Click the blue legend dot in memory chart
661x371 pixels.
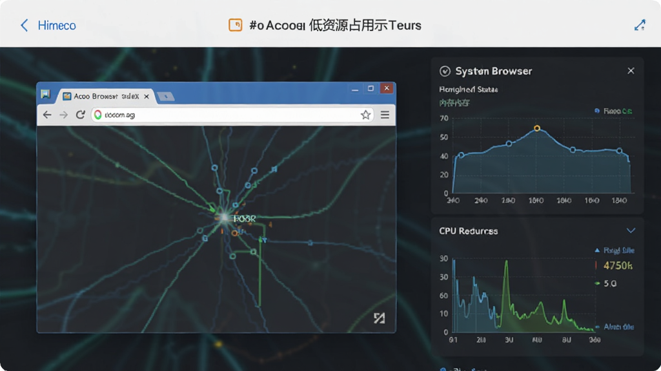coord(597,111)
